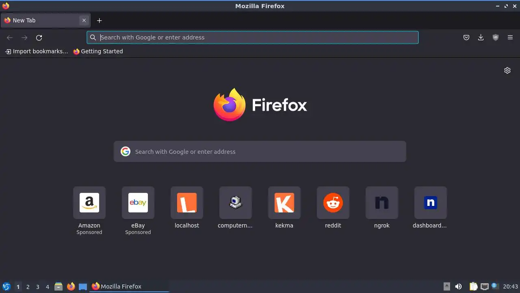
Task: Switch to workspace 2
Action: pyautogui.click(x=28, y=286)
